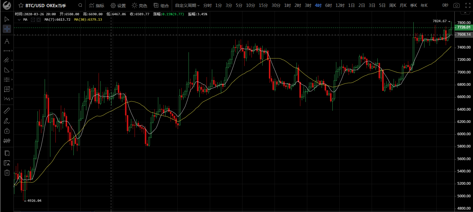Screen dimensions: 473x212
Task: Enter fullscreen chart mode
Action: pos(468,5)
